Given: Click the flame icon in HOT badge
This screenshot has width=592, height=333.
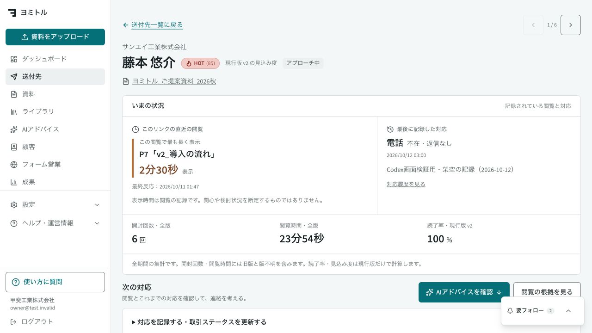Looking at the screenshot, I should [189, 63].
